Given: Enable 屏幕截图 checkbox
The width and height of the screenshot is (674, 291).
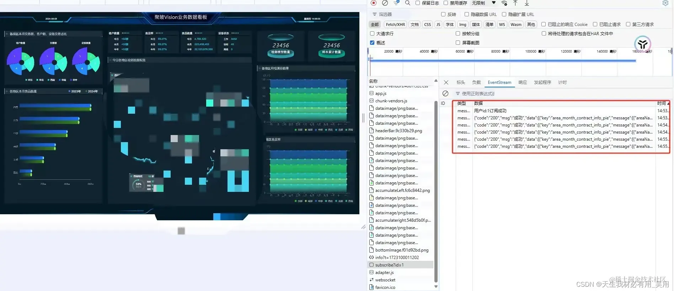Looking at the screenshot, I should (458, 43).
